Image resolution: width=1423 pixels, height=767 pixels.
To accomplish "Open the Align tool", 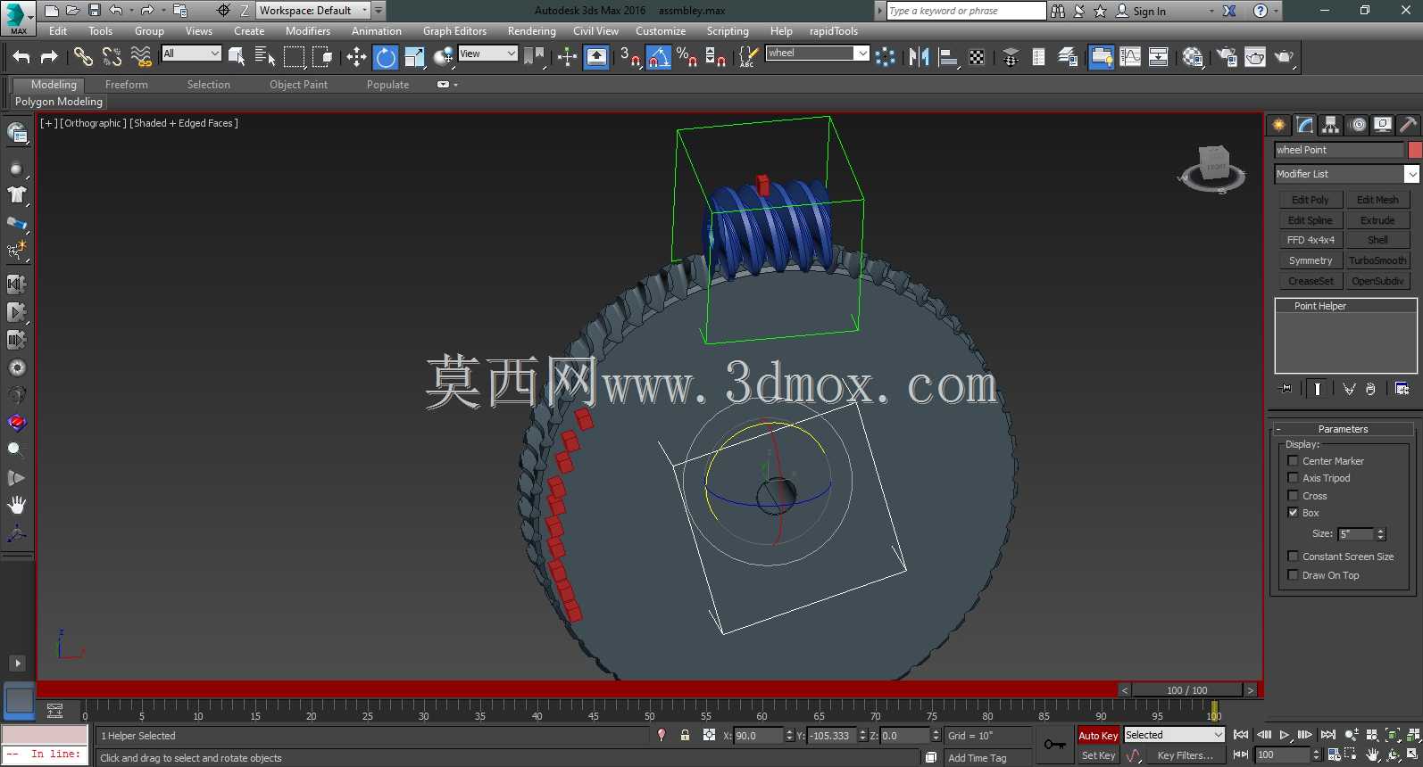I will [947, 57].
